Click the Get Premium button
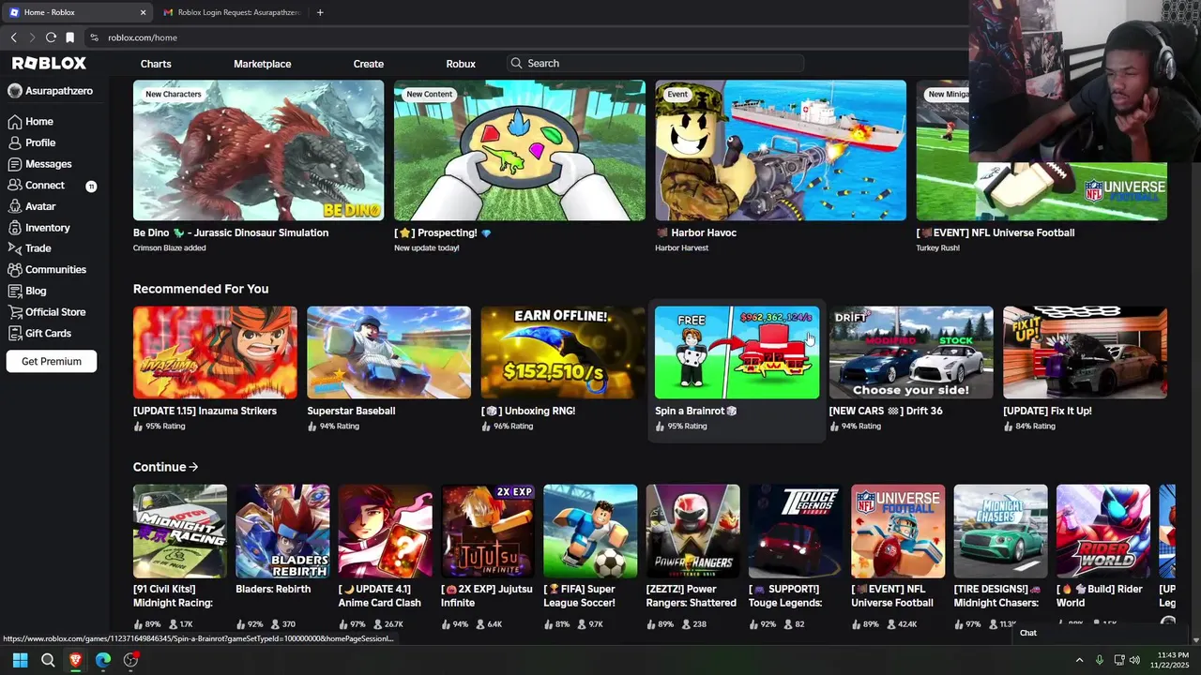The image size is (1201, 675). coord(52,361)
